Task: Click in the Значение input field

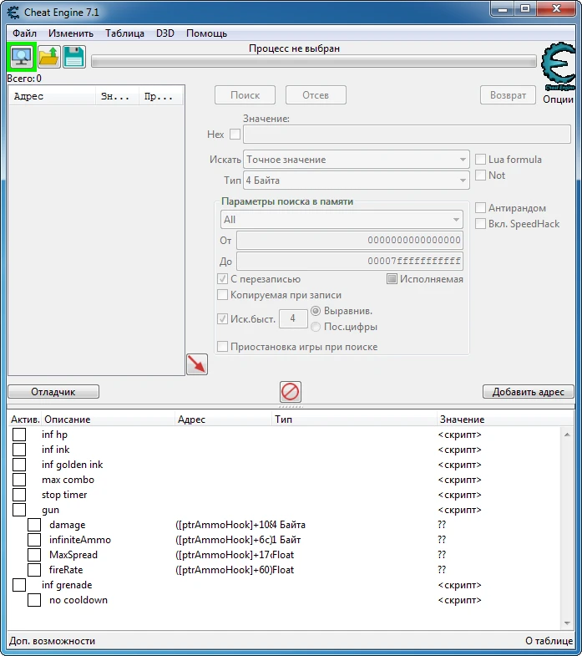Action: 407,135
